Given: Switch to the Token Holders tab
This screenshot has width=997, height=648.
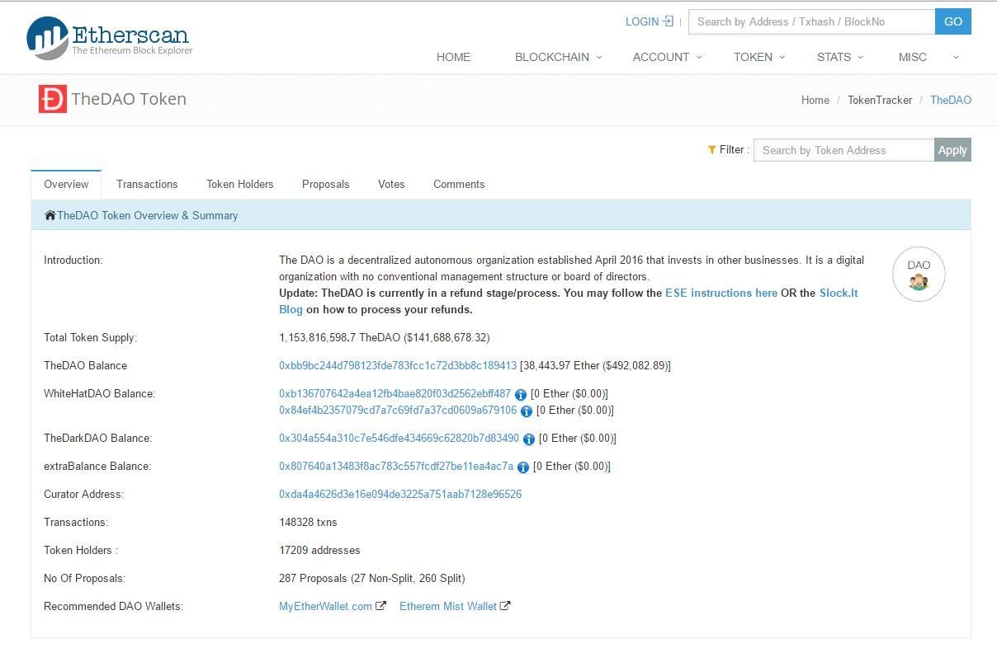Looking at the screenshot, I should point(240,184).
